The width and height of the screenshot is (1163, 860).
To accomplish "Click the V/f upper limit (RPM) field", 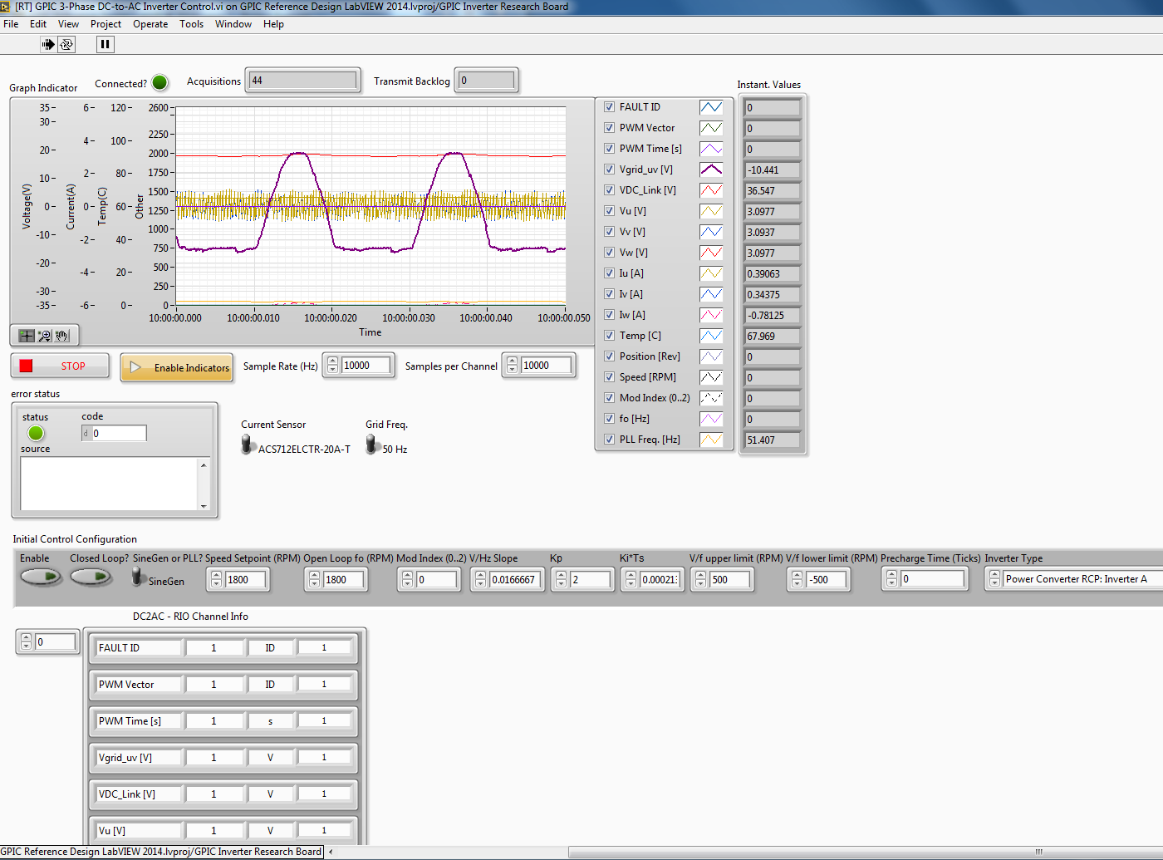I will pos(731,580).
